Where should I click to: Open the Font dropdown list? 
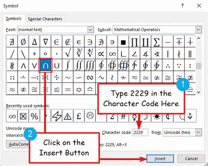tap(90, 30)
